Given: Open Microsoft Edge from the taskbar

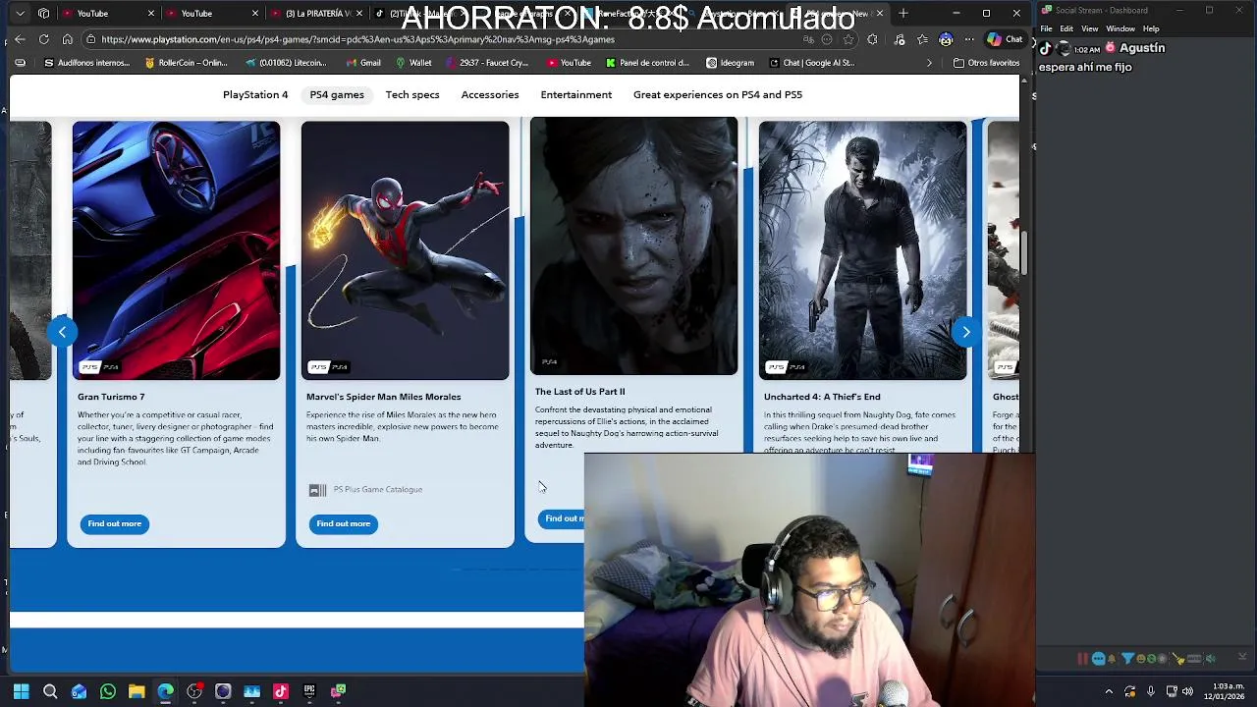Looking at the screenshot, I should (x=165, y=691).
